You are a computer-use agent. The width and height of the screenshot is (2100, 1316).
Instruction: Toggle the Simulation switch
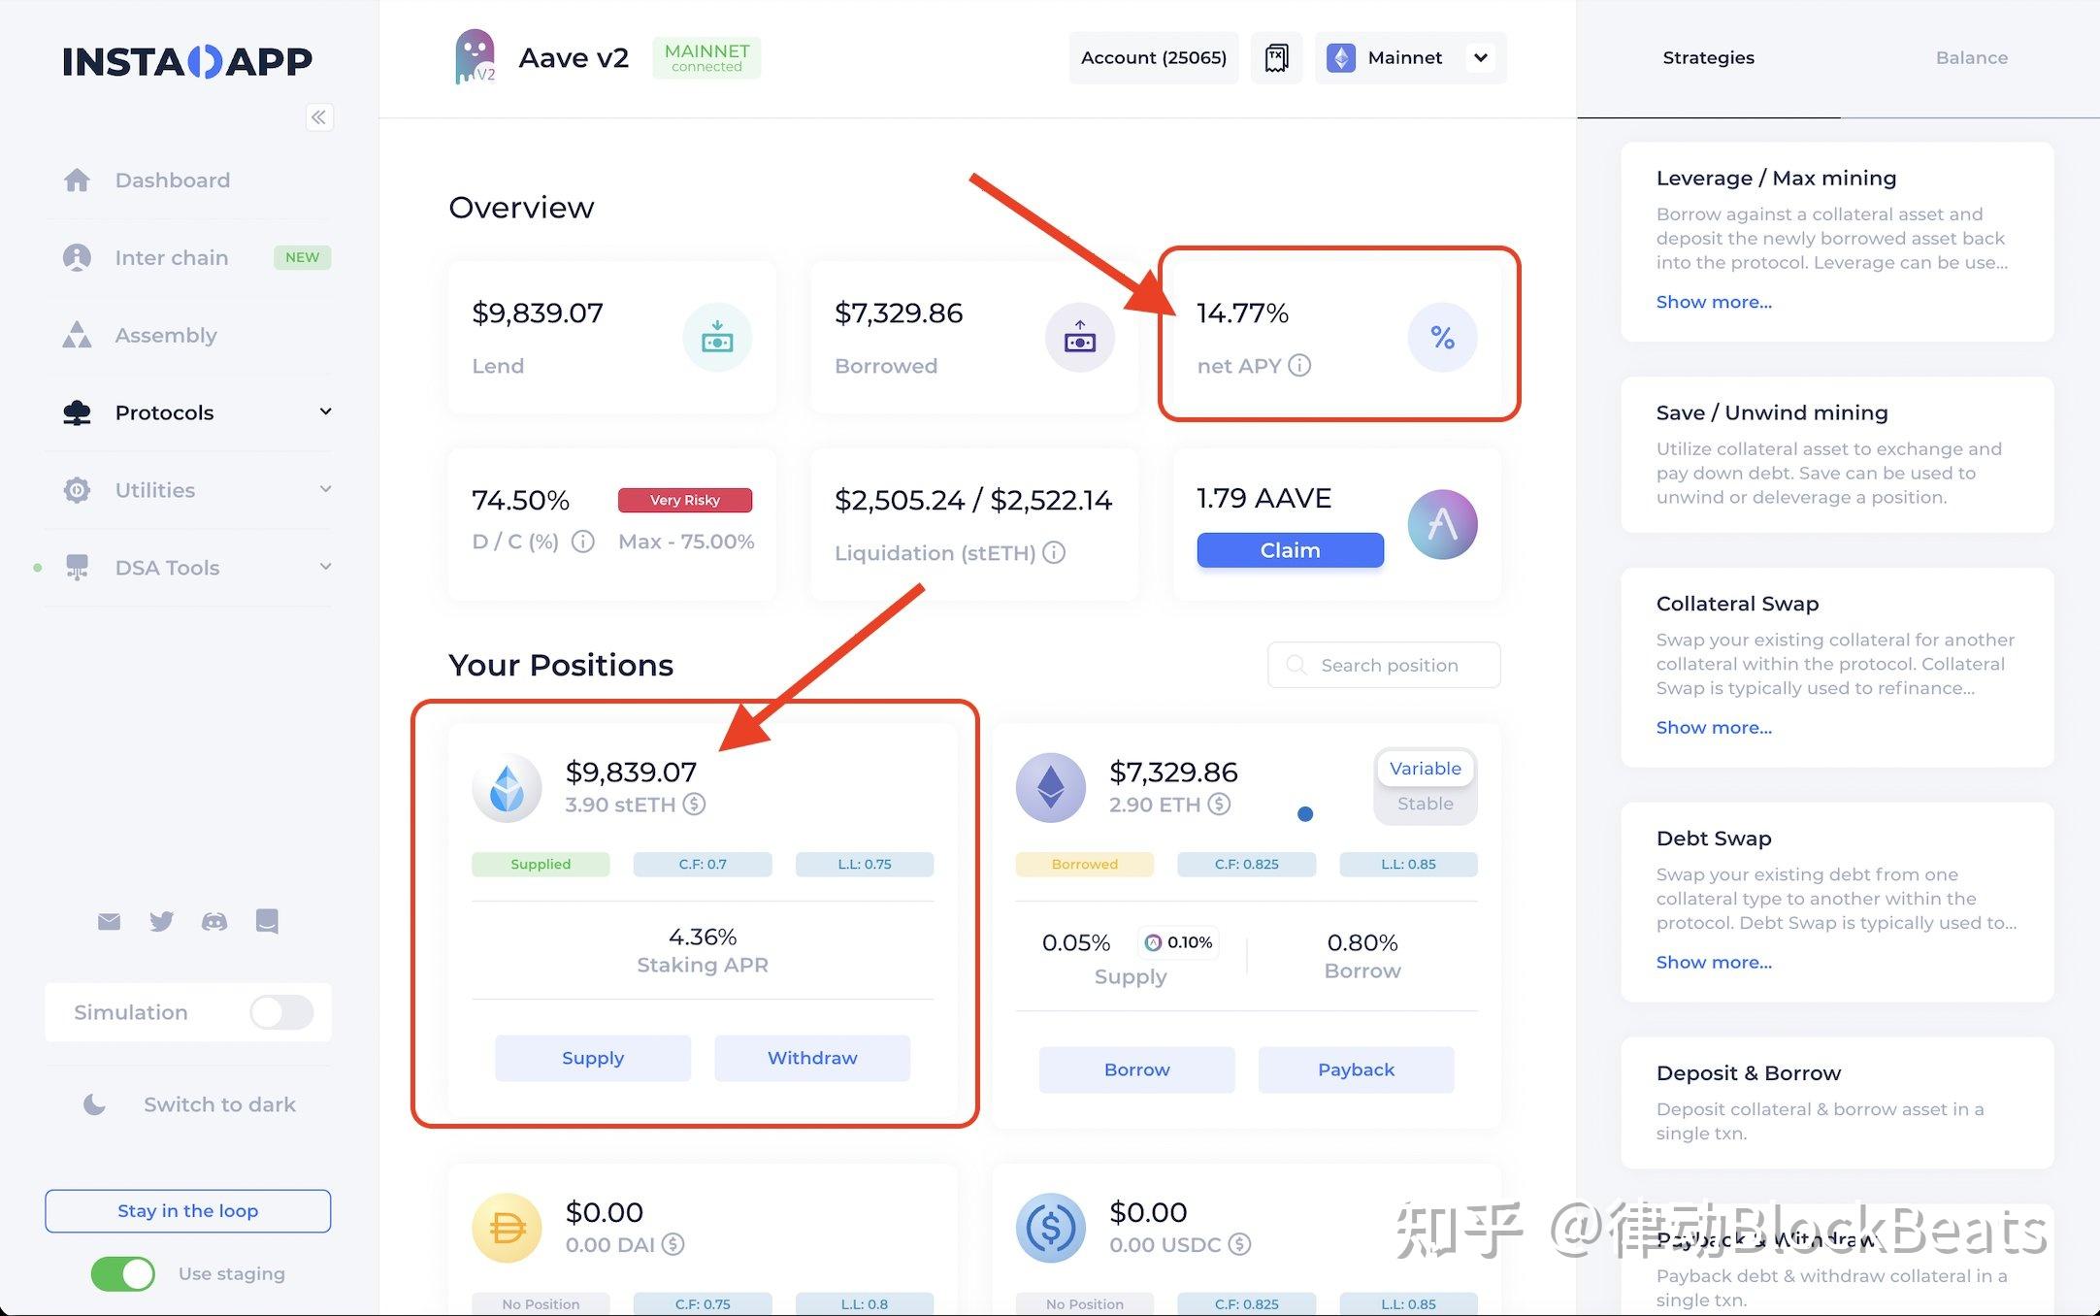tap(281, 1011)
